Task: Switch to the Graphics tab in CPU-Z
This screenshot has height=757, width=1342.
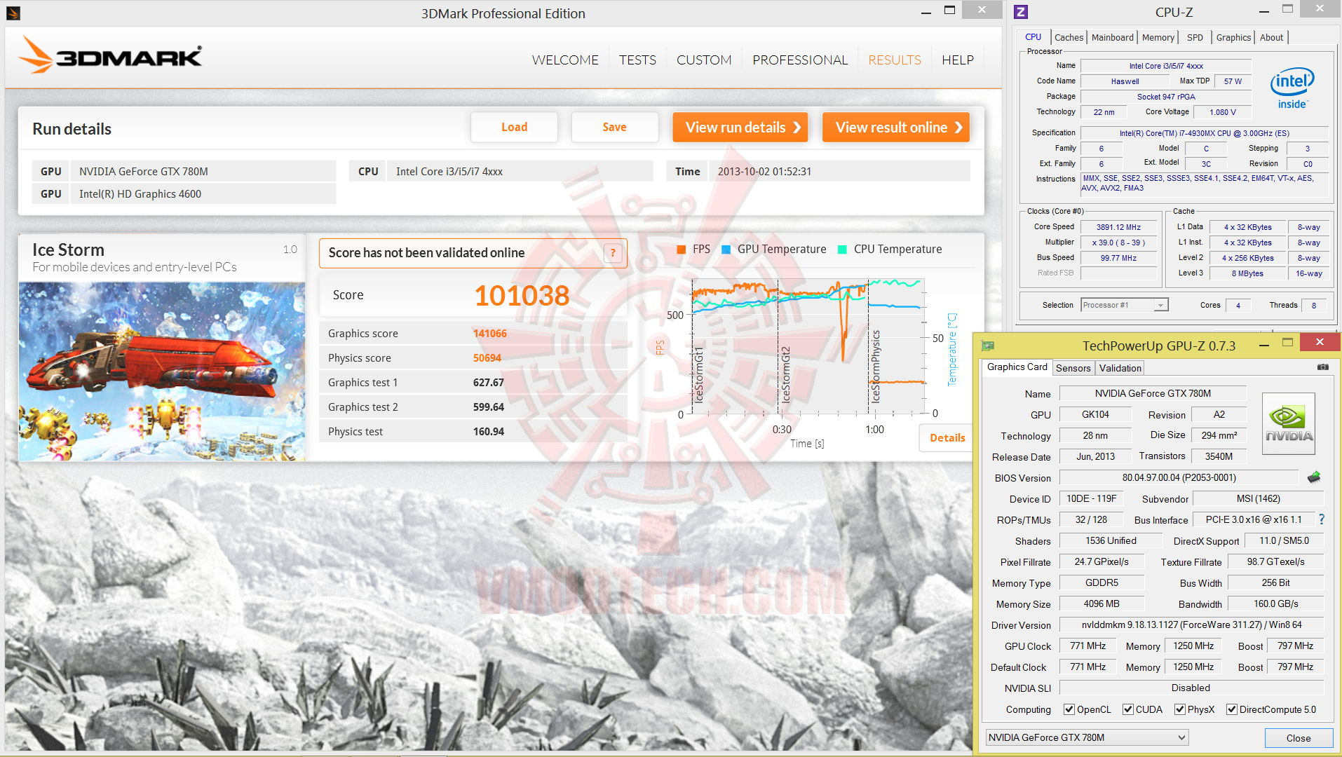Action: click(x=1233, y=38)
